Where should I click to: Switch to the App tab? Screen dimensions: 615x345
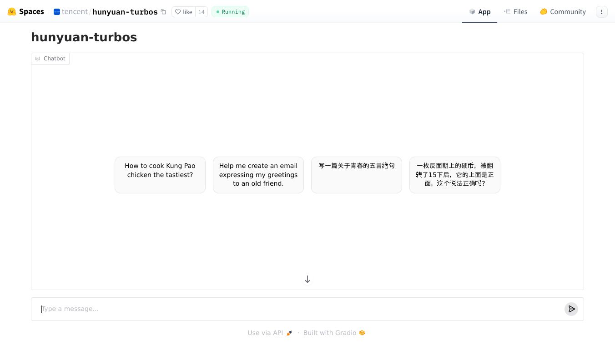pos(479,12)
